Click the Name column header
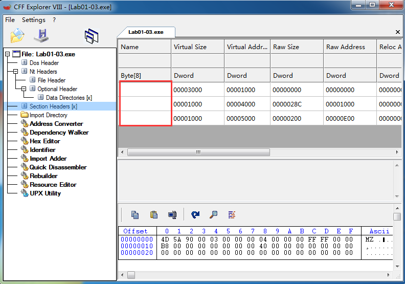The width and height of the screenshot is (405, 284). click(x=145, y=47)
